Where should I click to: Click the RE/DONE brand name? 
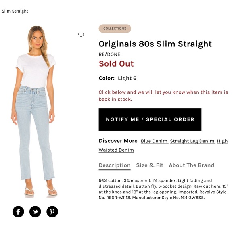tap(109, 54)
